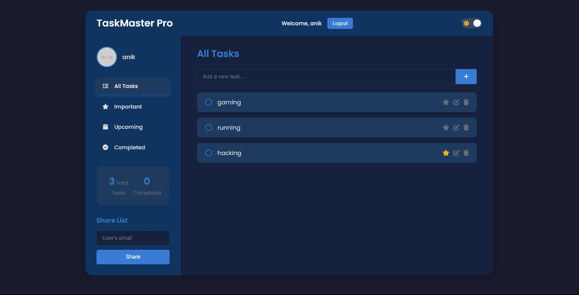
Task: Edit the hacking task
Action: [456, 153]
